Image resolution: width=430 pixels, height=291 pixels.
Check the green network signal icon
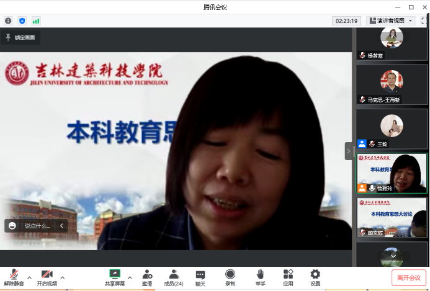pos(36,21)
